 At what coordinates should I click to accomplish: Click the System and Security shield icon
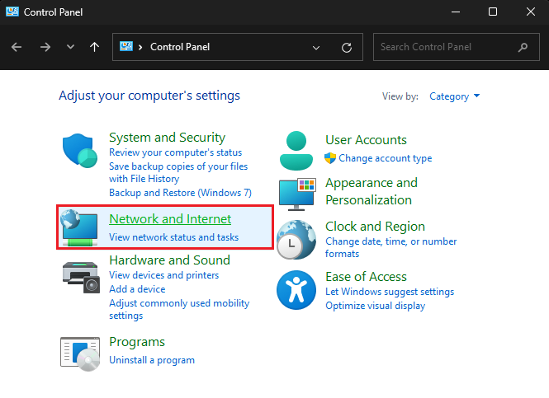click(80, 152)
